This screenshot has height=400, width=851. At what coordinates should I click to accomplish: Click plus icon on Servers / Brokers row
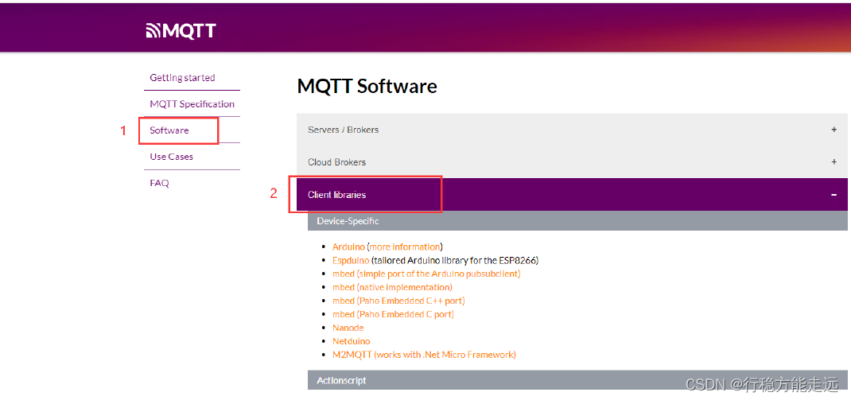click(x=834, y=130)
